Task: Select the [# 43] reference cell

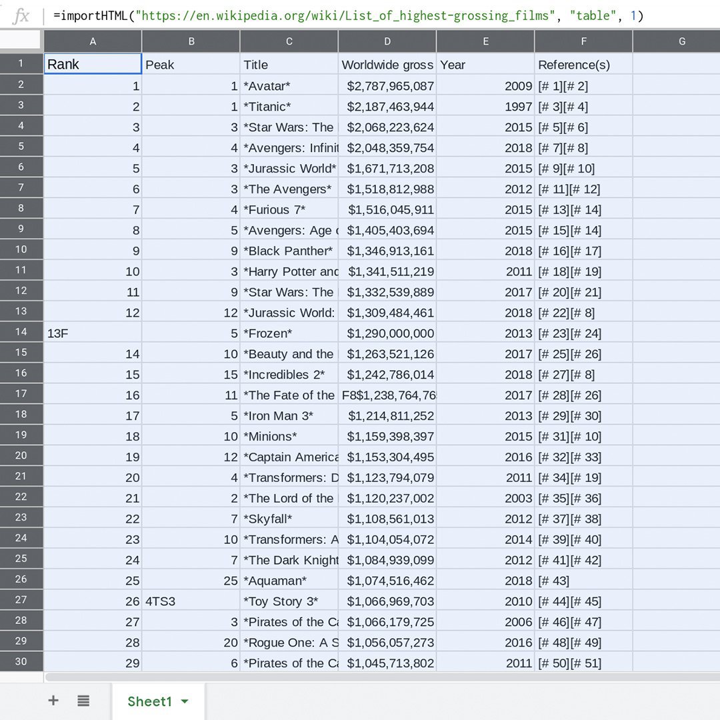Action: 584,581
